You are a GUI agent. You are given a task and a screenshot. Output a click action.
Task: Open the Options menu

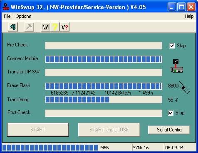coord(23,16)
